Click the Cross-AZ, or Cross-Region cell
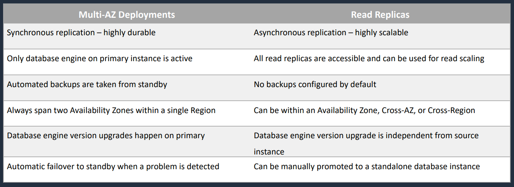 point(380,113)
